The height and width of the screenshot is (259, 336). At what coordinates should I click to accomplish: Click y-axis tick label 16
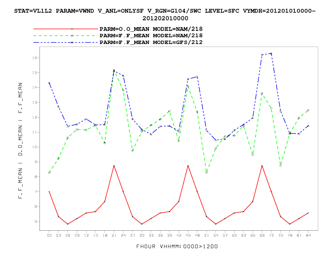[x=34, y=58]
